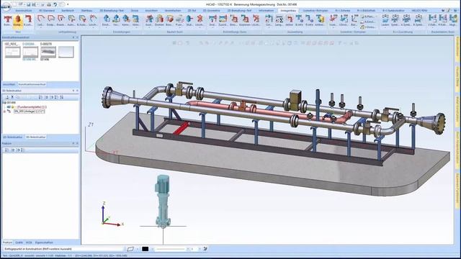Select the B.Auto. routing icon
The image size is (461, 259).
[x=82, y=21]
